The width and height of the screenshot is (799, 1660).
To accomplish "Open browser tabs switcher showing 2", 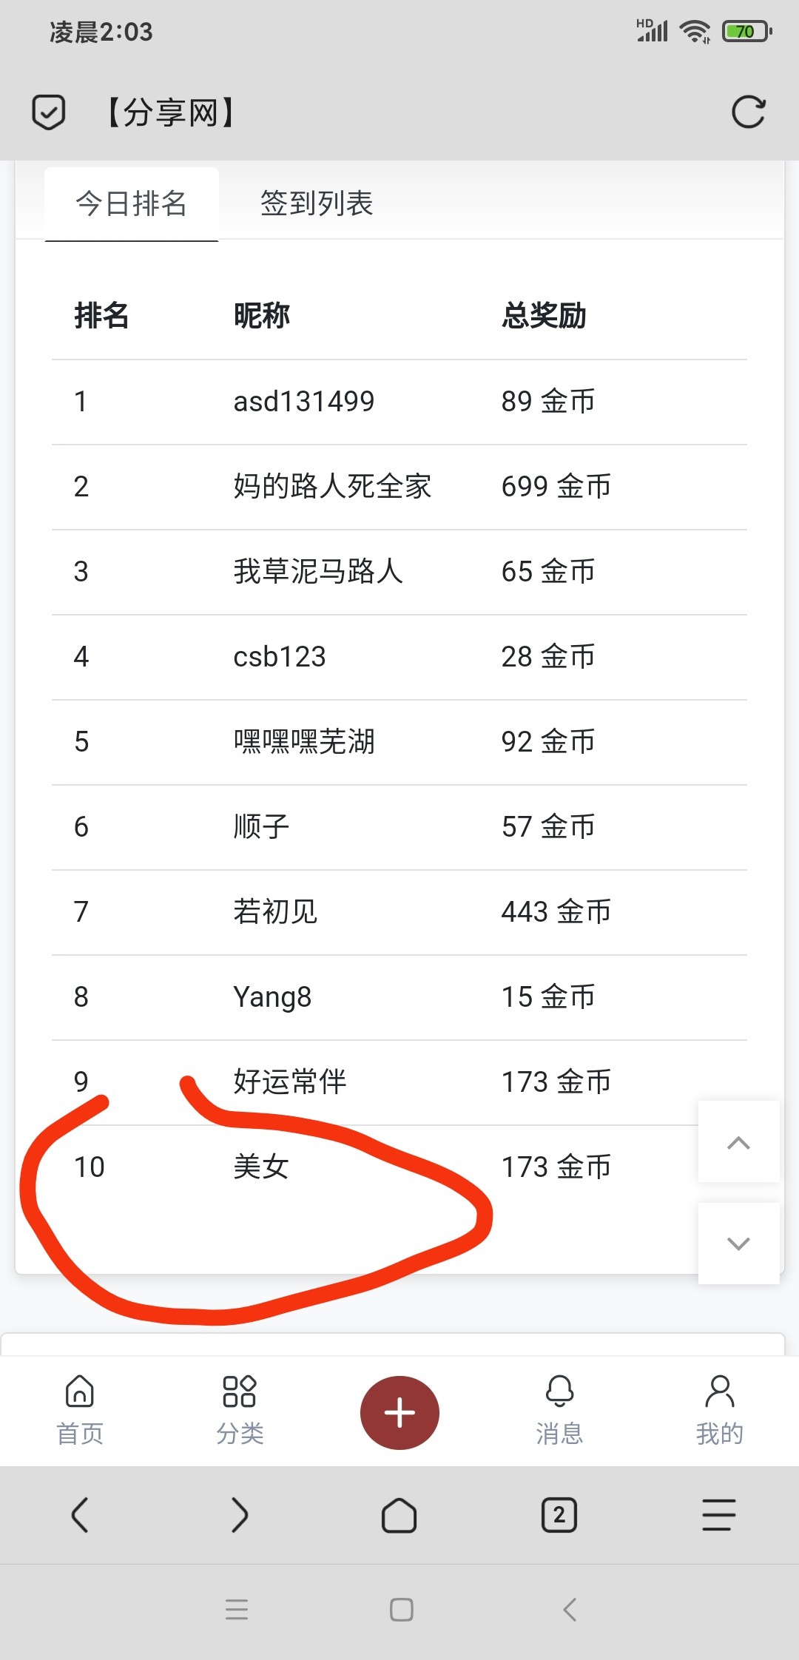I will pos(559,1515).
